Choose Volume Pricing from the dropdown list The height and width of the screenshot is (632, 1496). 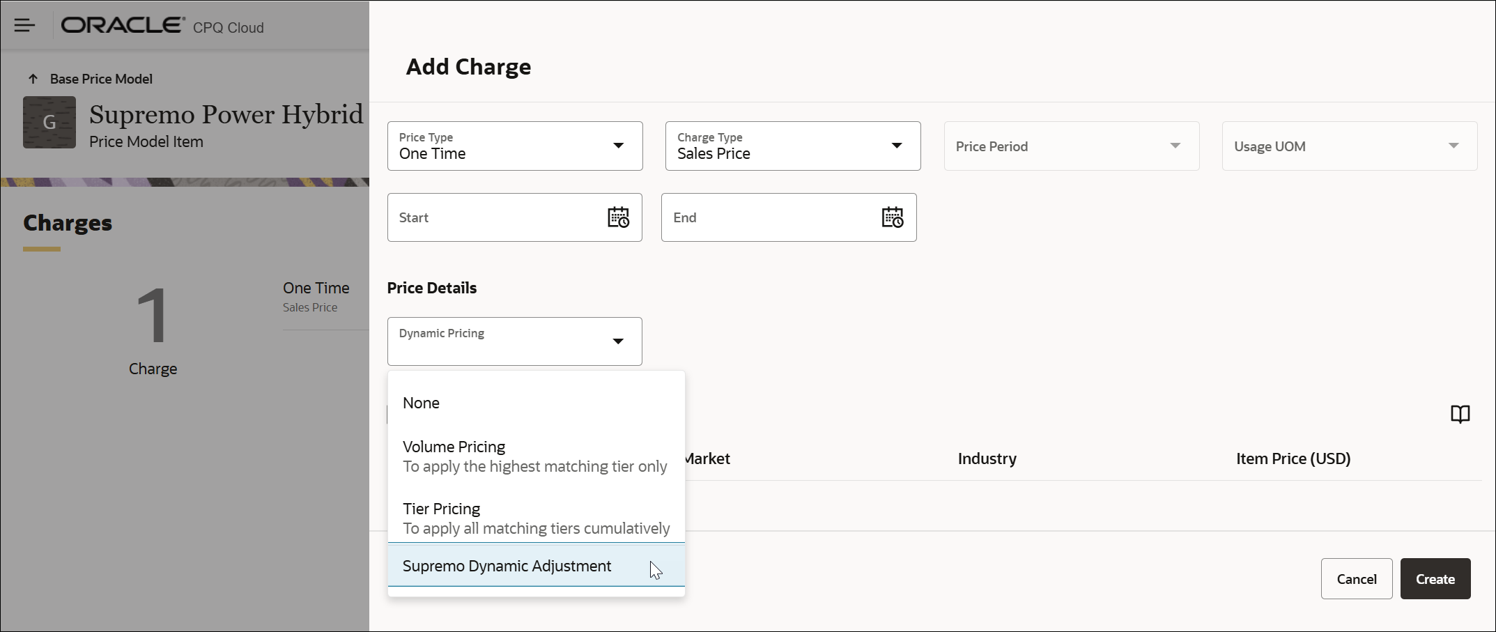[454, 447]
